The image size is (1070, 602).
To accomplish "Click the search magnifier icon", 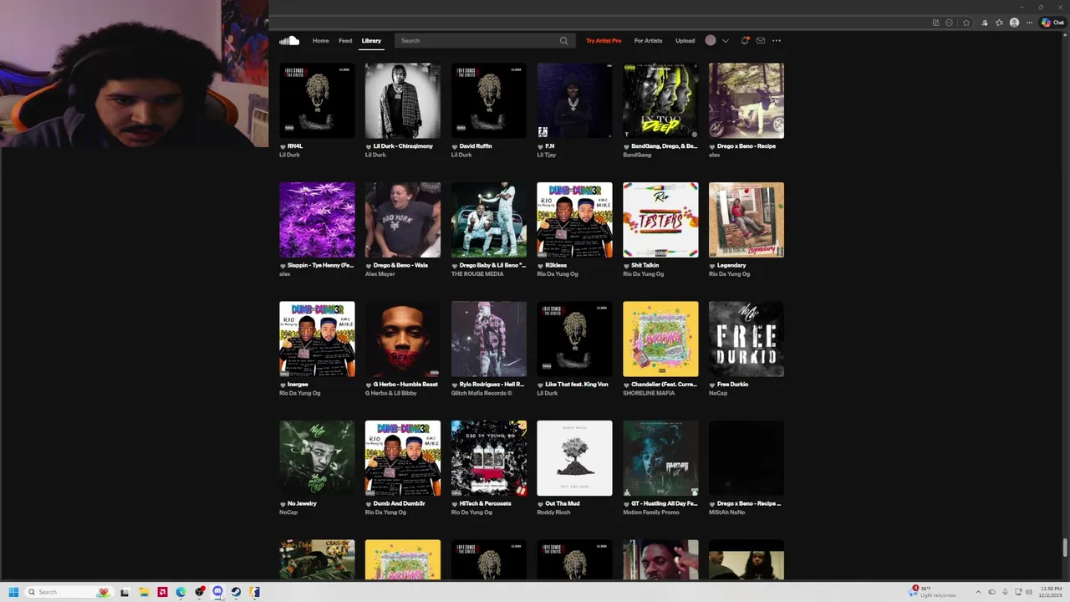I will (563, 41).
